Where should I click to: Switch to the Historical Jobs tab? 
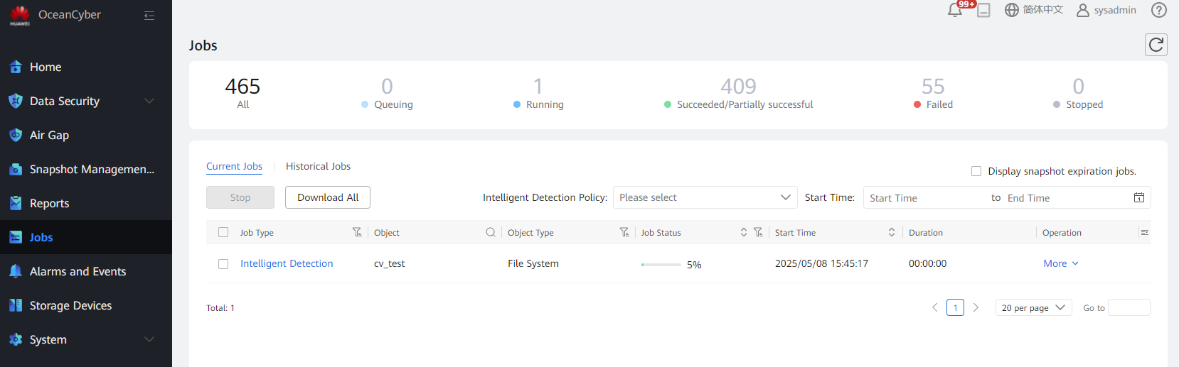pyautogui.click(x=318, y=166)
